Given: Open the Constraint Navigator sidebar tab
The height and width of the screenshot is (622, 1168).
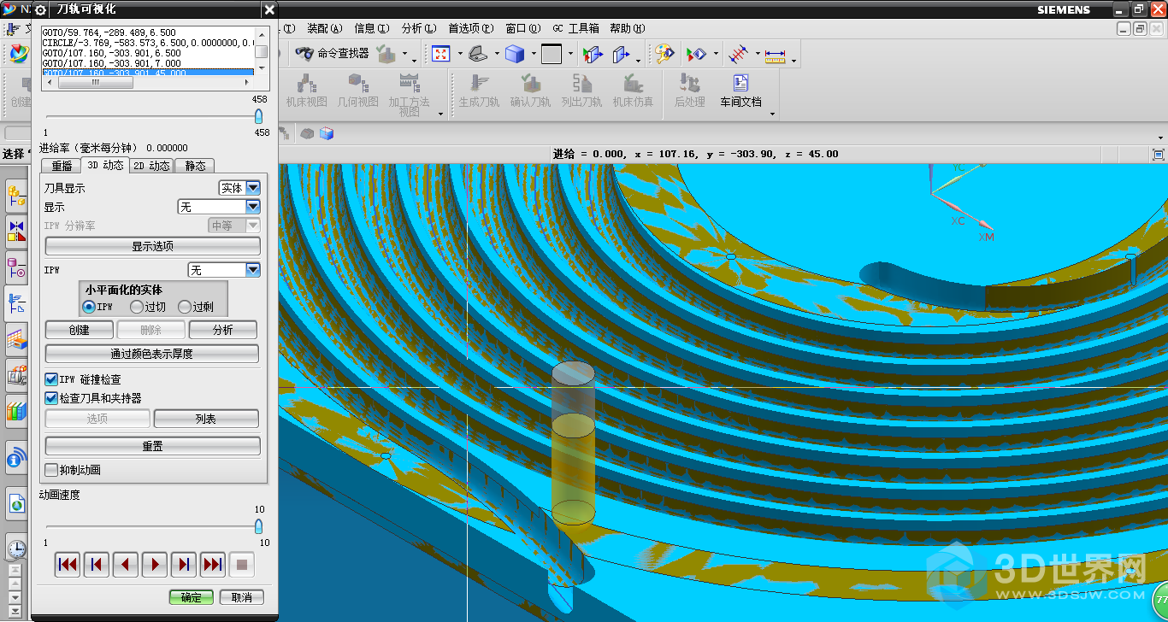Looking at the screenshot, I should point(16,232).
